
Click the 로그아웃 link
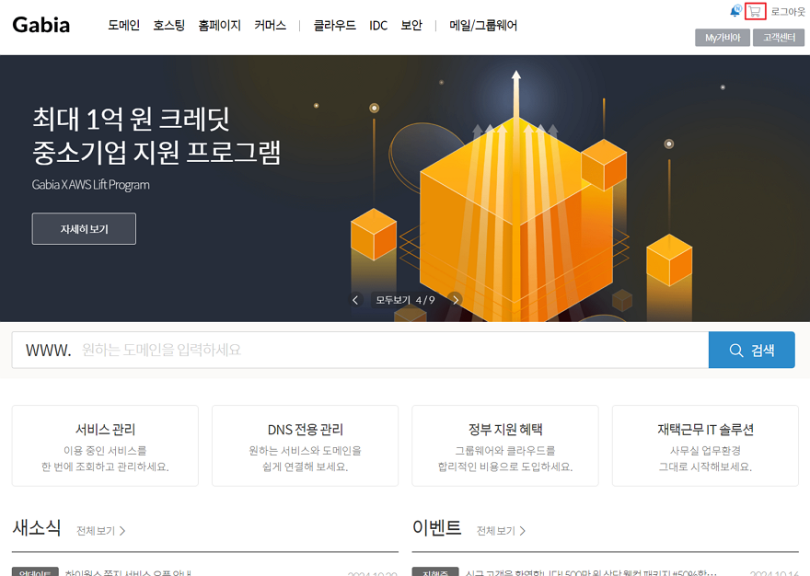[788, 11]
